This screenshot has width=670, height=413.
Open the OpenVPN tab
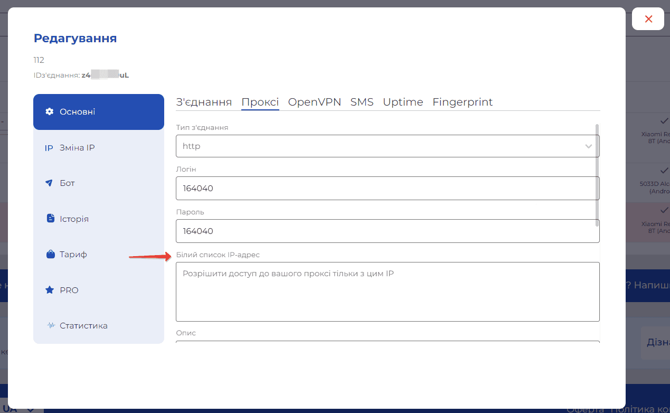point(315,102)
